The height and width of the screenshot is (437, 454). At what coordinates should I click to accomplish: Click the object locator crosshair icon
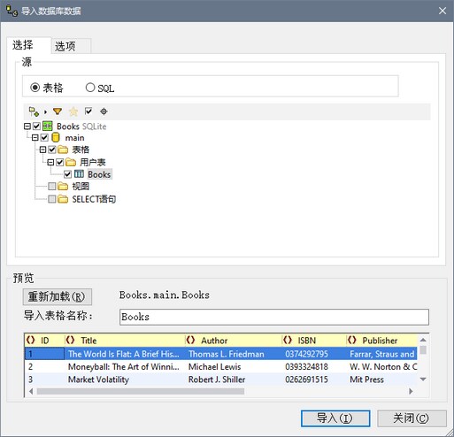[104, 111]
